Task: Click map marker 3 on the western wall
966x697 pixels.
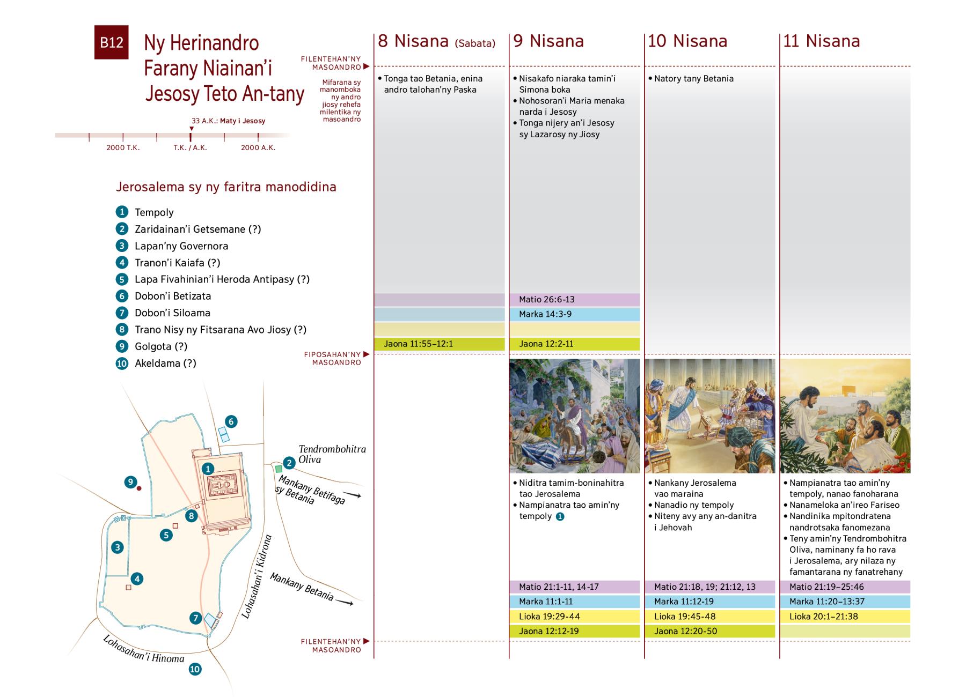Action: click(x=117, y=547)
